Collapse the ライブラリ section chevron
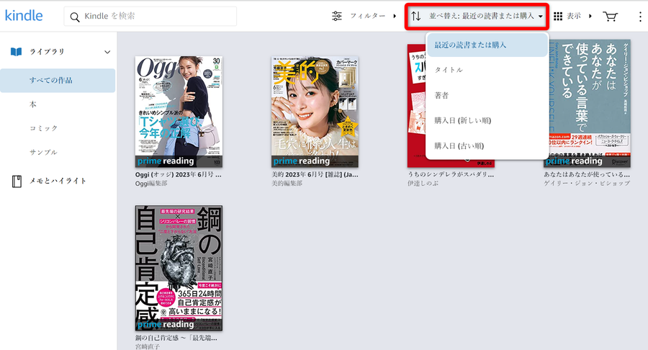Image resolution: width=648 pixels, height=350 pixels. pyautogui.click(x=107, y=52)
